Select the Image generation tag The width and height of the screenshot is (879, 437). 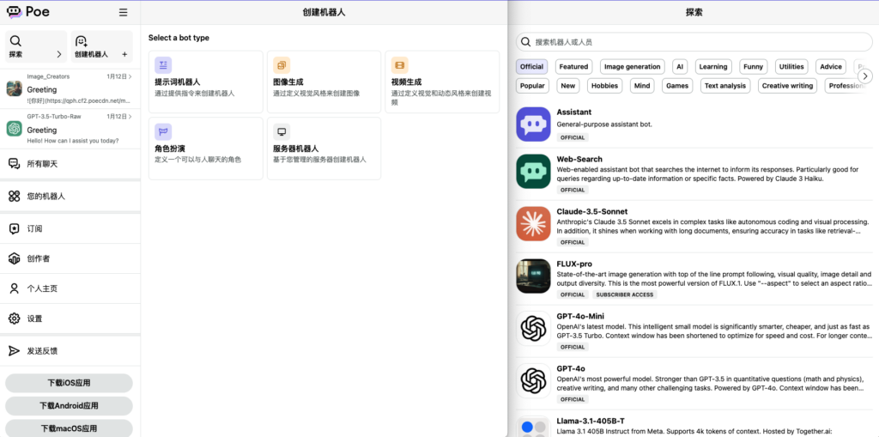pyautogui.click(x=633, y=67)
